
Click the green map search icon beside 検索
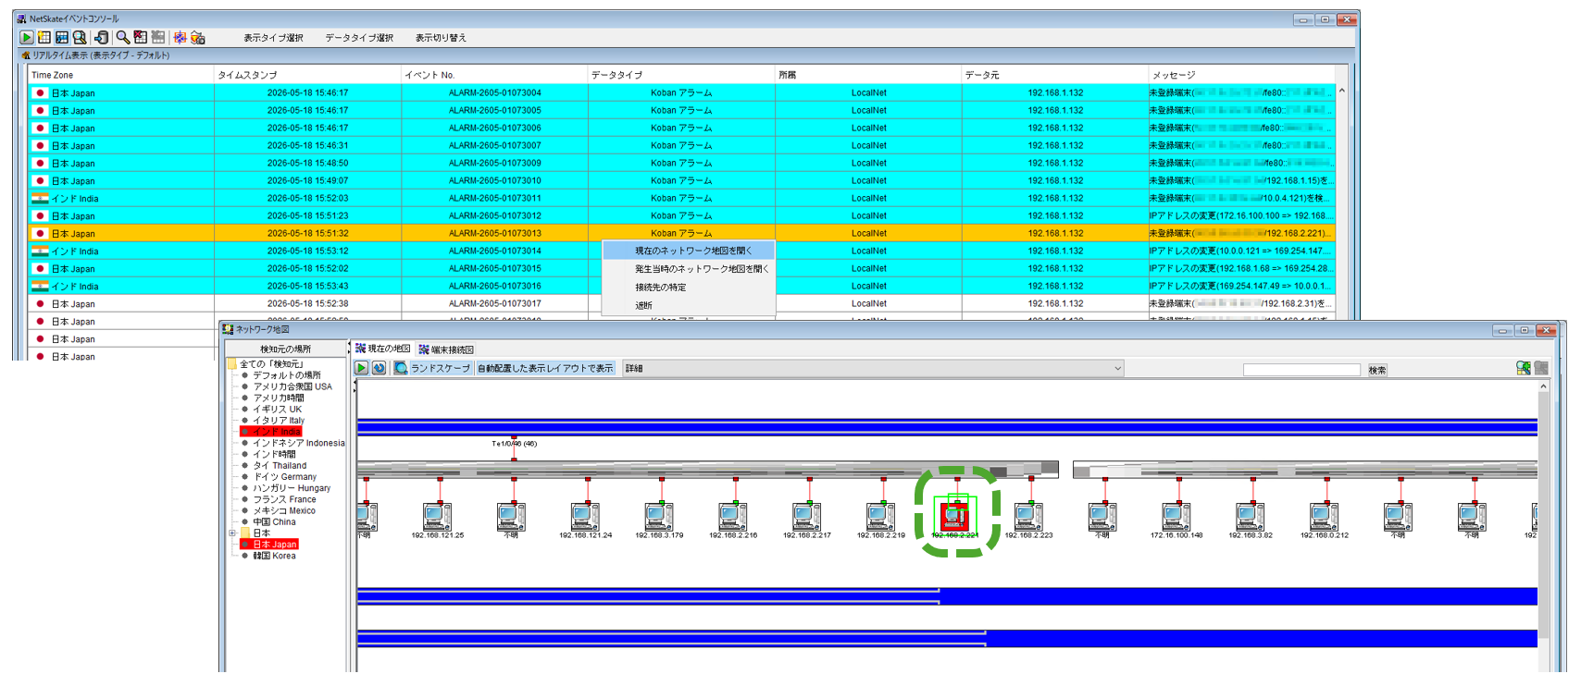pyautogui.click(x=1523, y=368)
